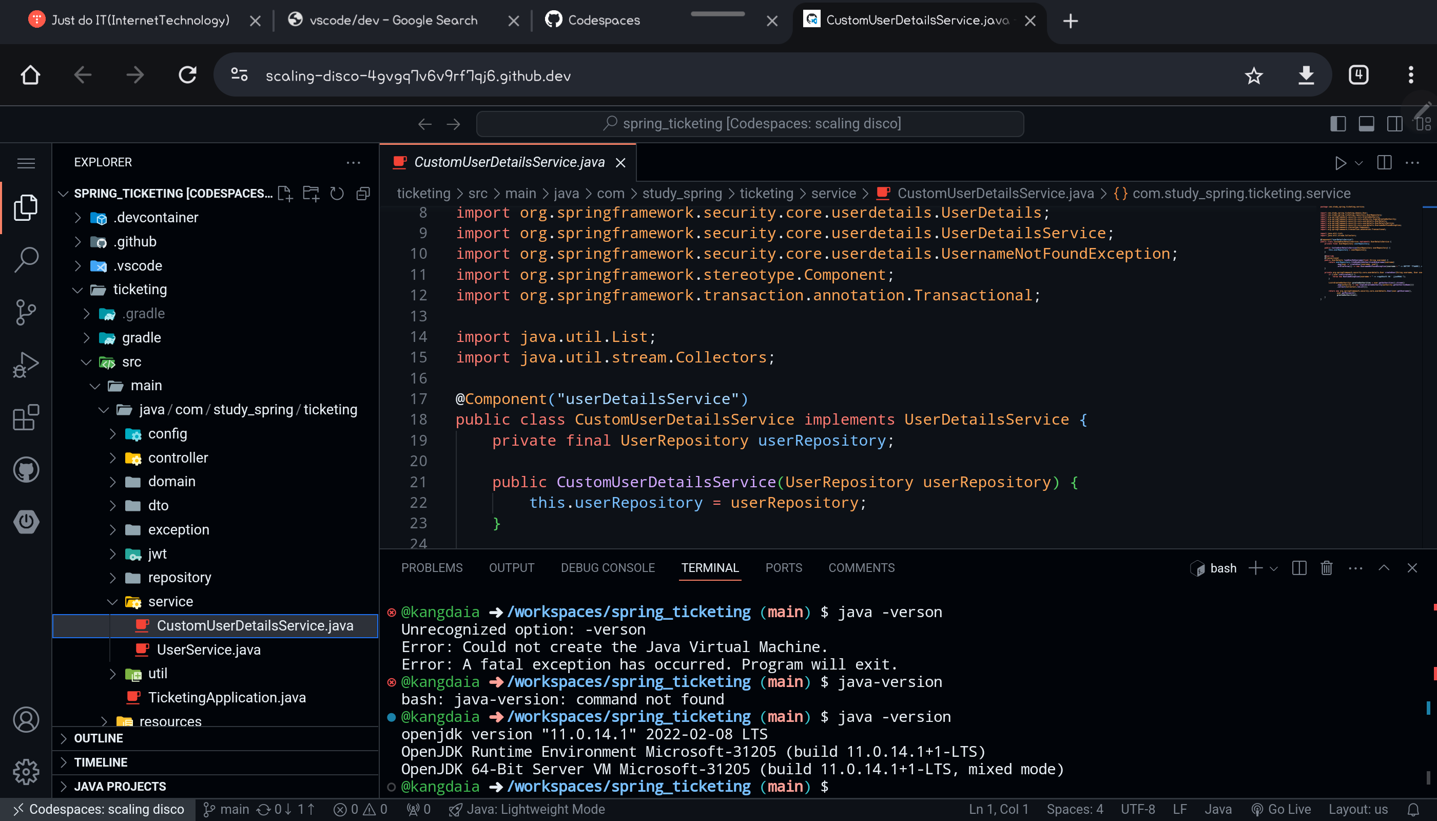
Task: Expand the OUTLINE section
Action: coord(99,738)
